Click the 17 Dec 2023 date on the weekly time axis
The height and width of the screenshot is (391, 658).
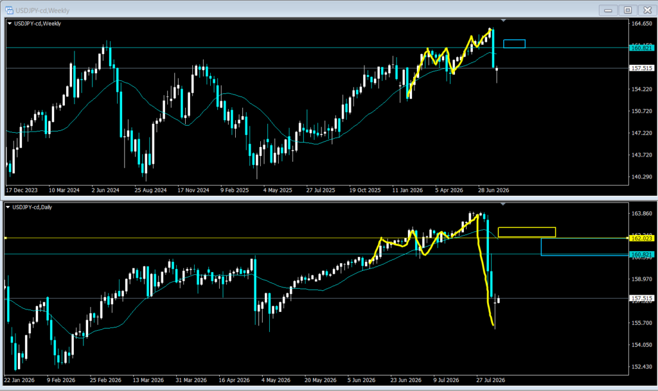[22, 190]
